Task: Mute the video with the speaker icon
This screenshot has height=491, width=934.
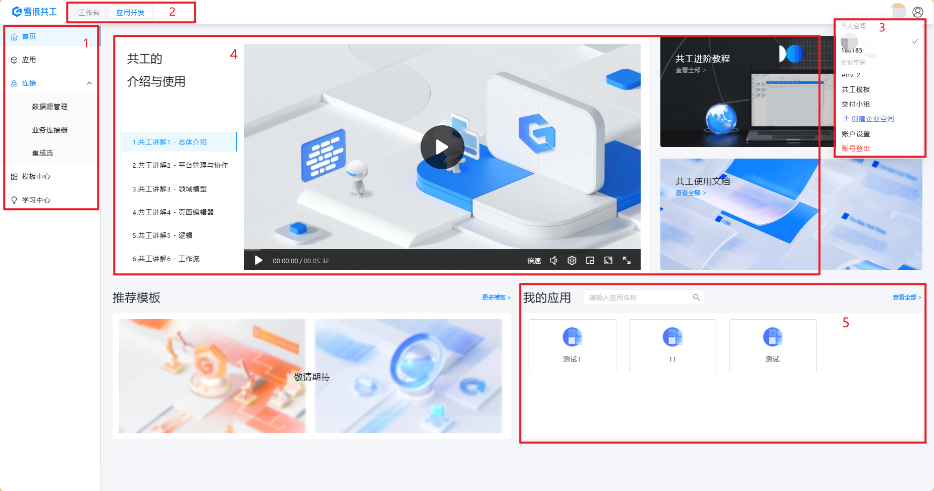Action: (x=554, y=260)
